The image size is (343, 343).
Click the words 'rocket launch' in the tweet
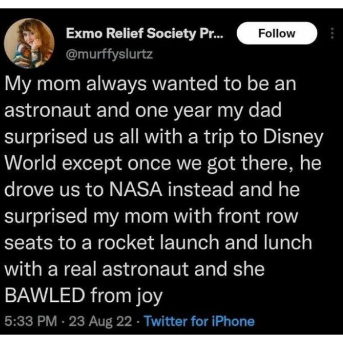coord(158,242)
